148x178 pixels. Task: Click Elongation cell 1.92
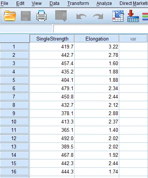[97, 155]
